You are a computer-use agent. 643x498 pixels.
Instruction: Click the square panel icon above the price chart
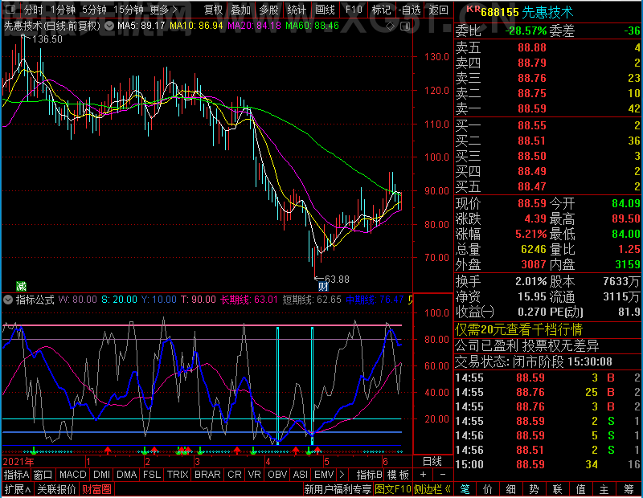pyautogui.click(x=405, y=27)
